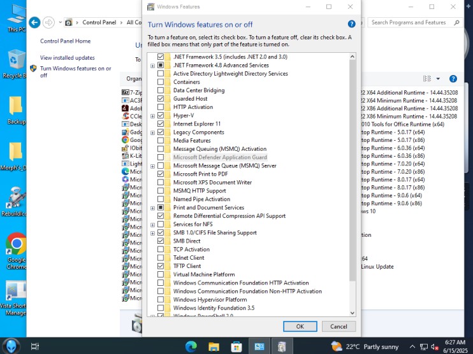Click Control Panel breadcrumb segment
Viewport: 473px width, 354px height.
[99, 22]
